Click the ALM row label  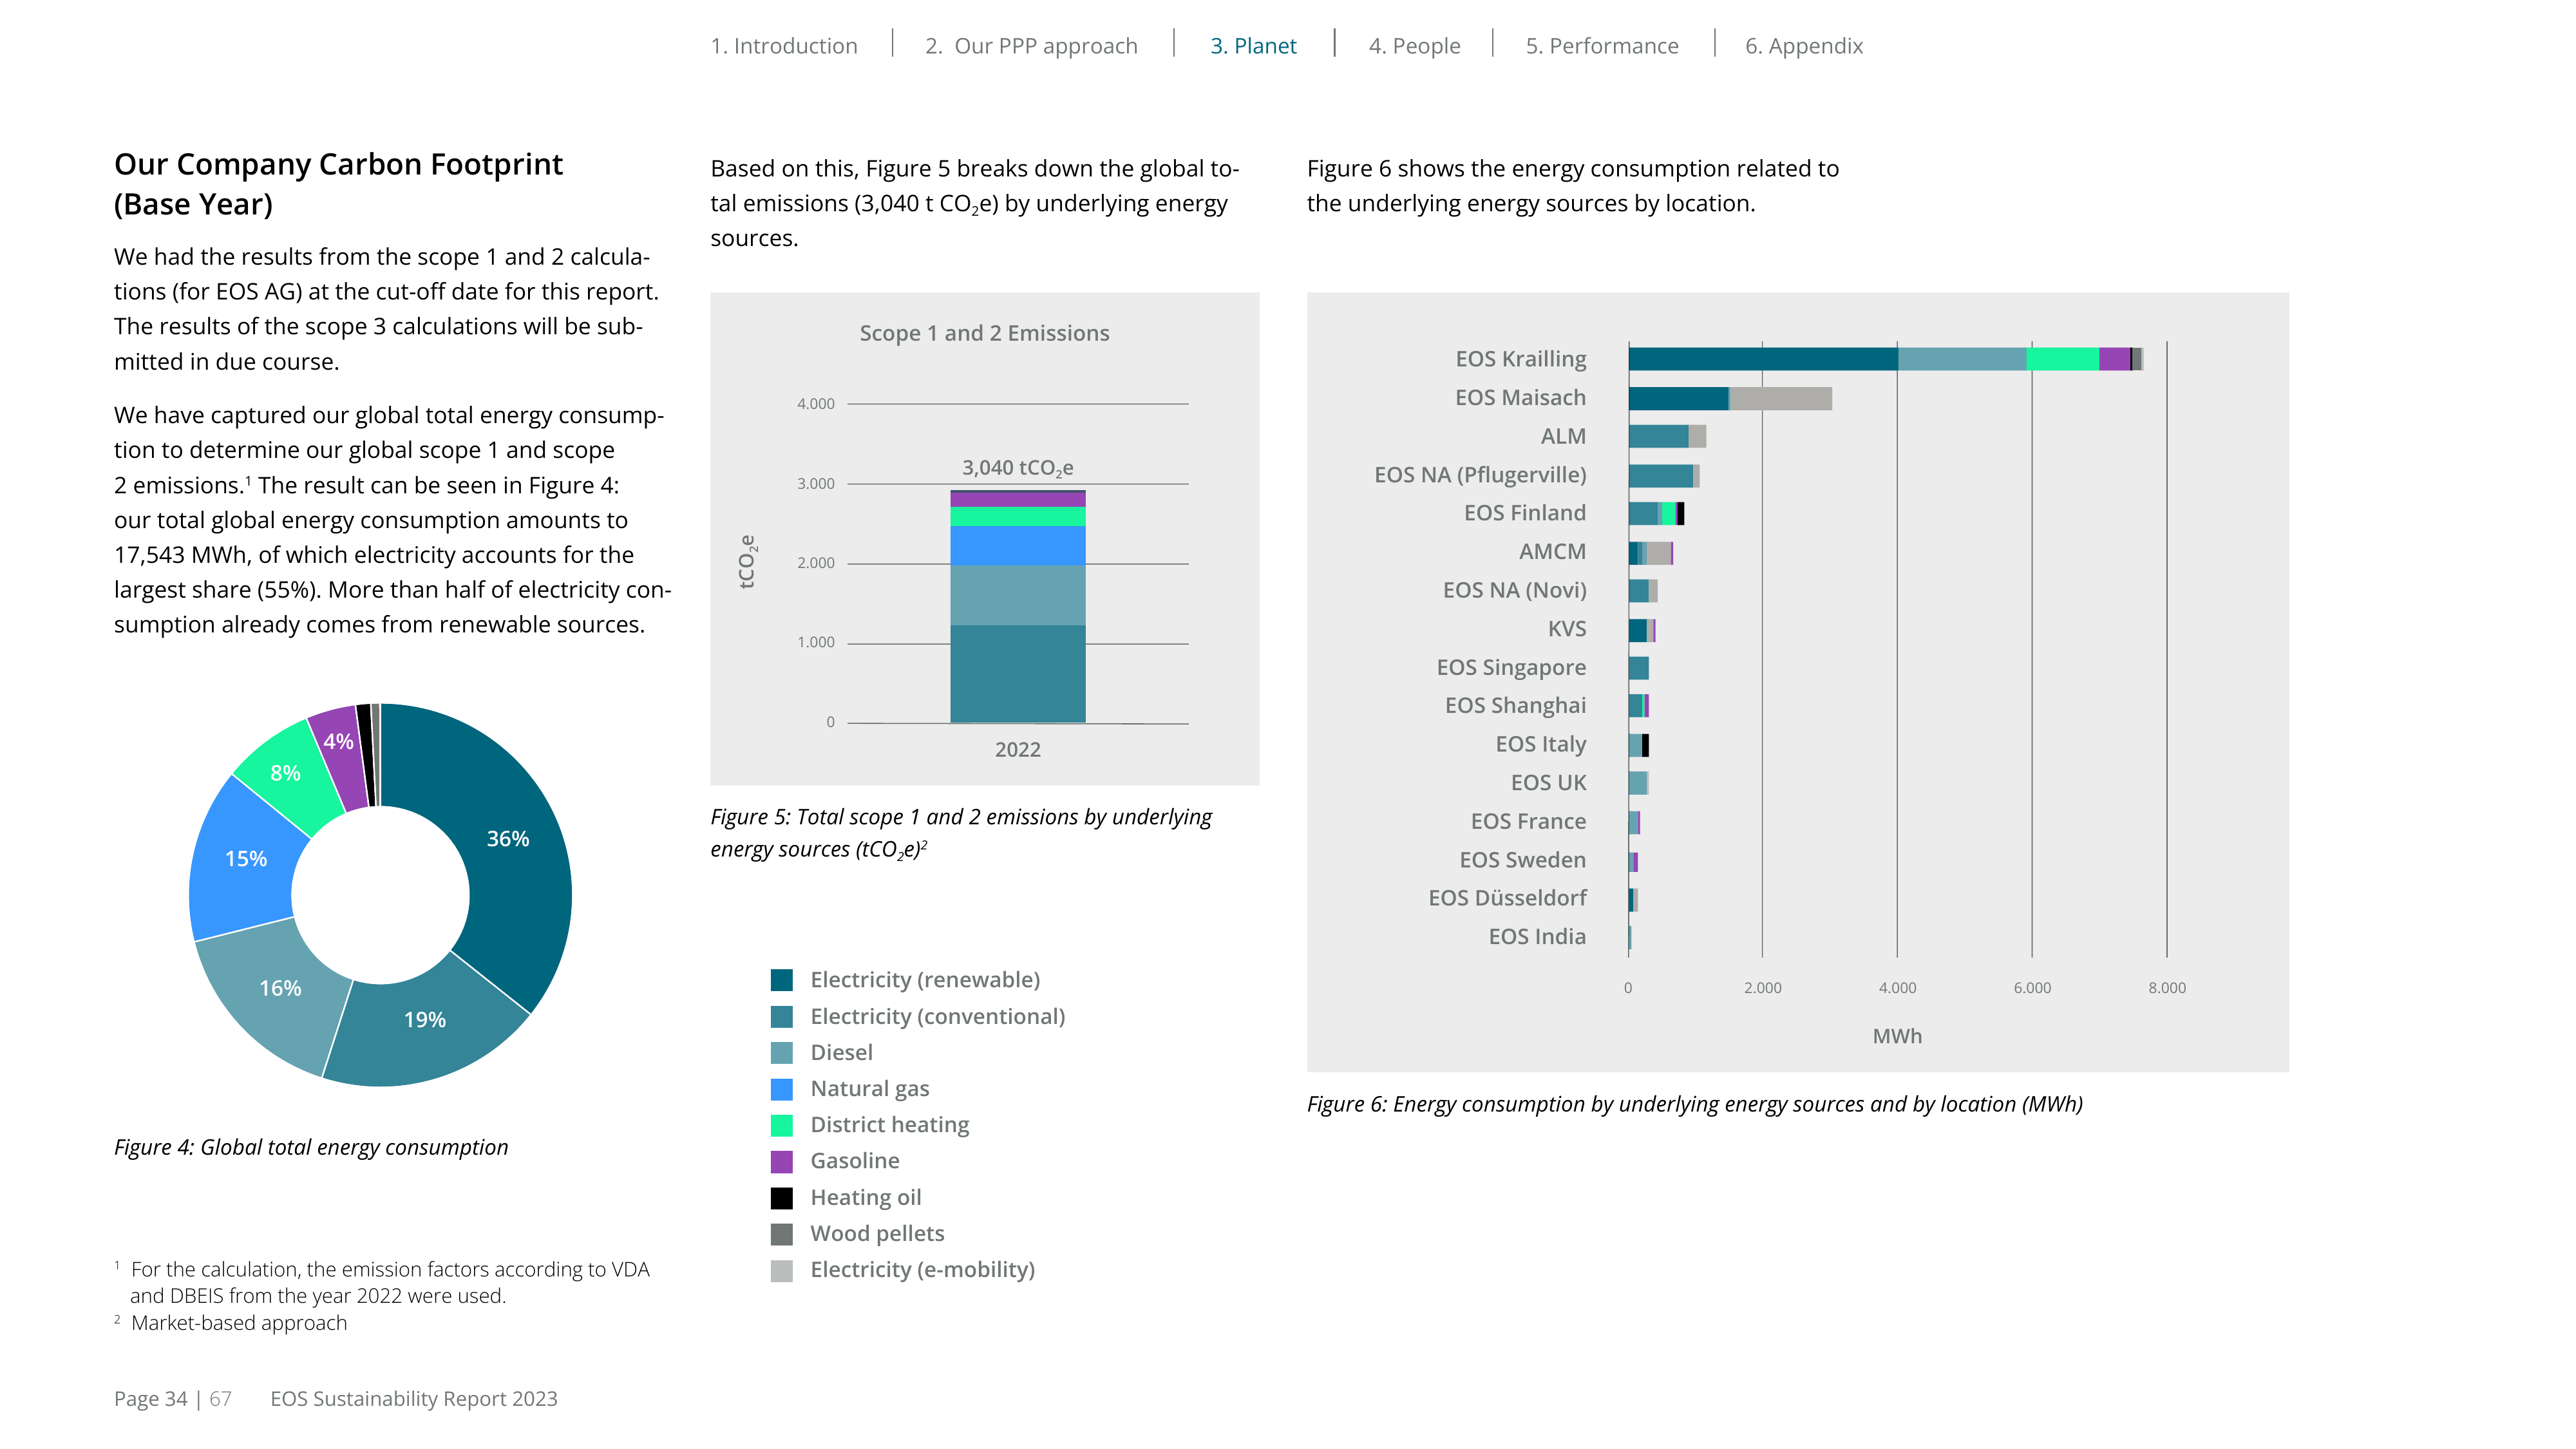(x=1563, y=436)
